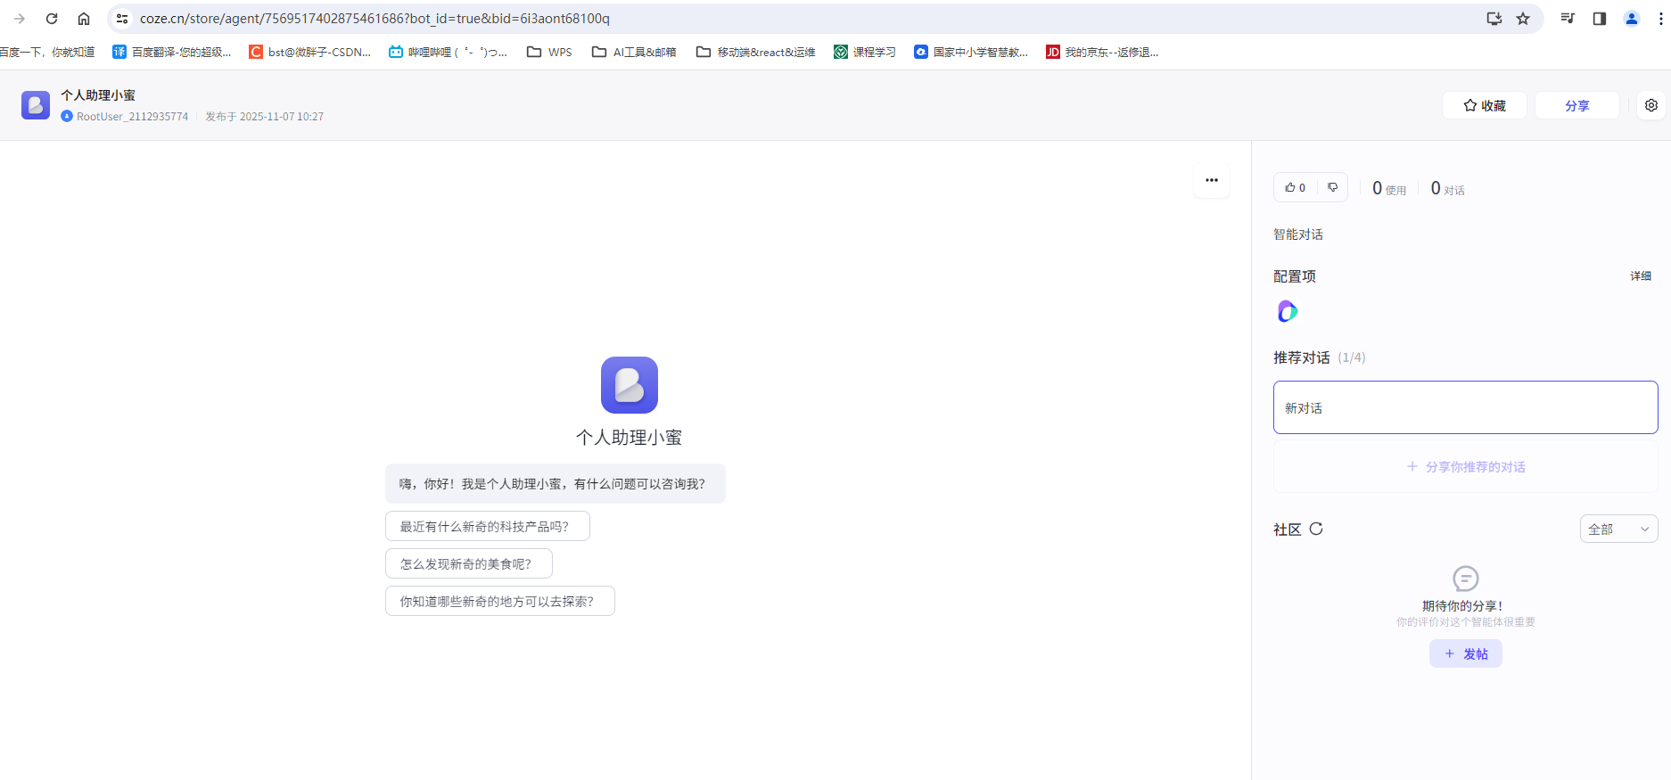This screenshot has height=780, width=1671.
Task: Open the 全部 community filter dropdown
Action: pos(1618,529)
